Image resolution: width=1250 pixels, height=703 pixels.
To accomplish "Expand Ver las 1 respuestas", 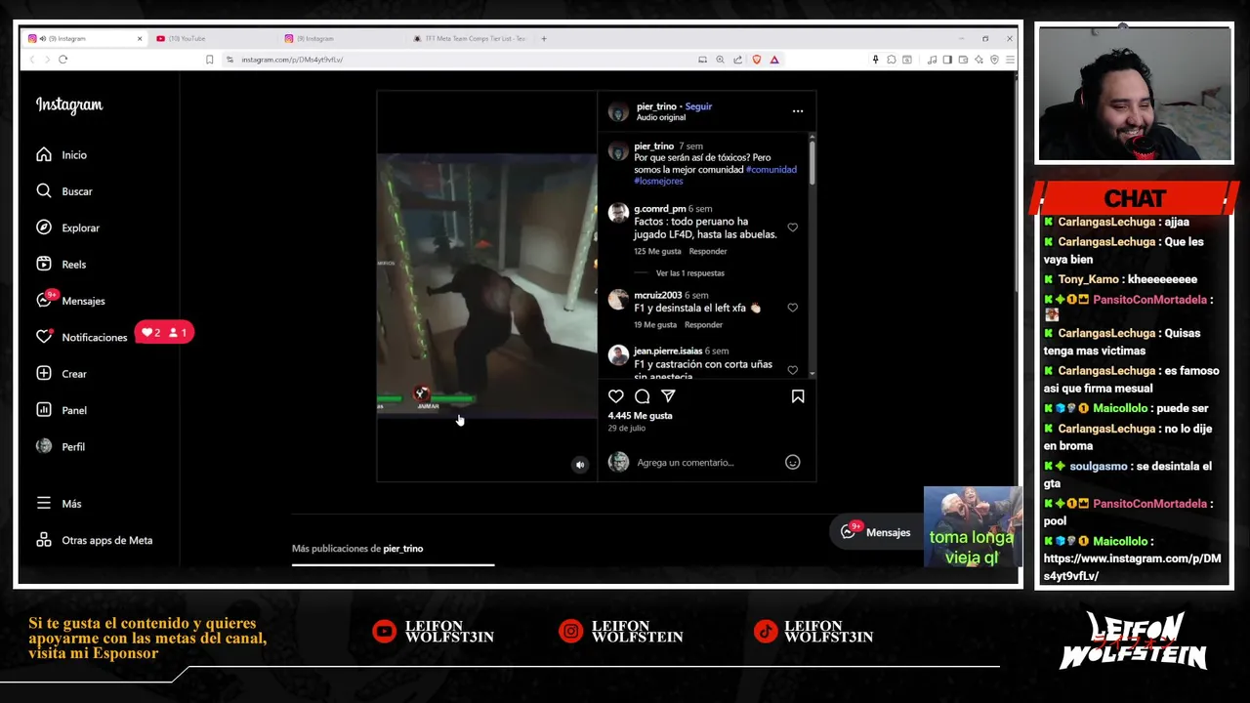I will (x=689, y=273).
